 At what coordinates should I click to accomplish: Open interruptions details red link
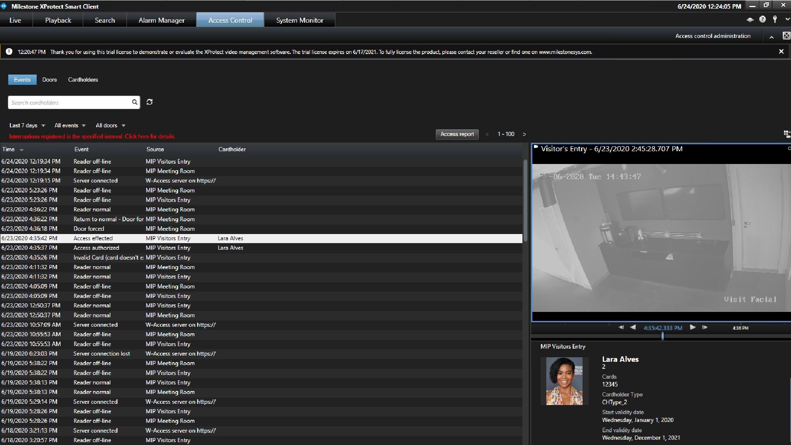click(x=92, y=136)
